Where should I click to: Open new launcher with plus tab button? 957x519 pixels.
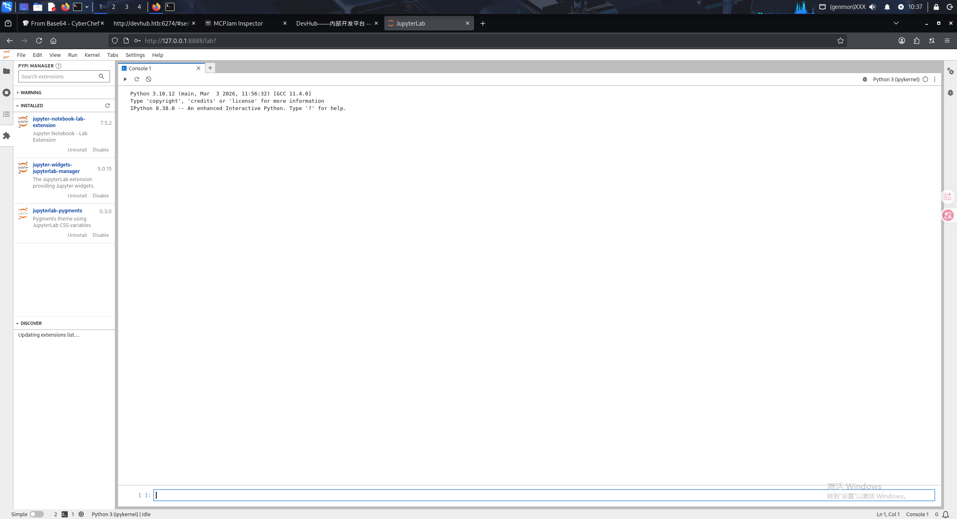pyautogui.click(x=210, y=68)
